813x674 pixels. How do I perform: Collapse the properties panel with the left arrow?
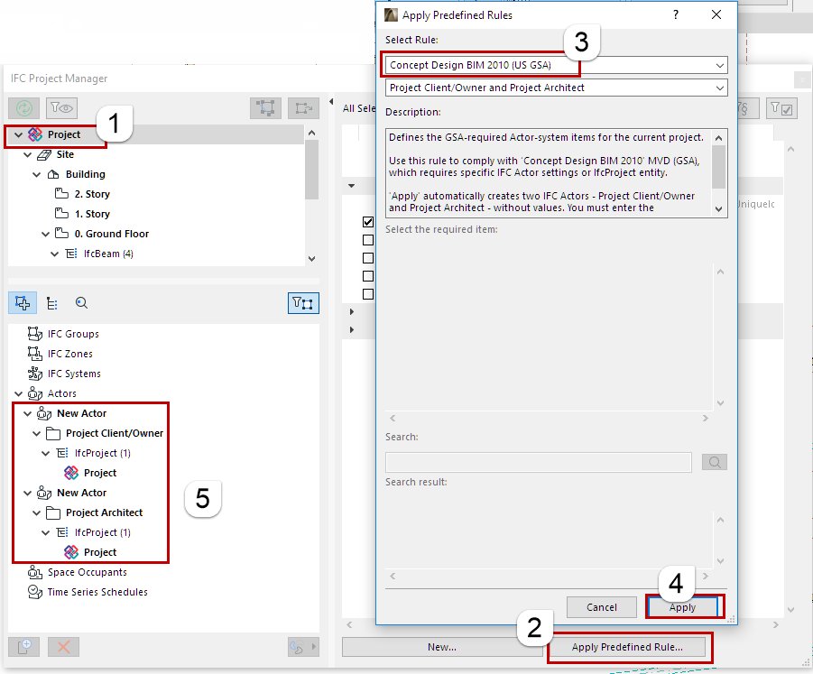(x=331, y=102)
